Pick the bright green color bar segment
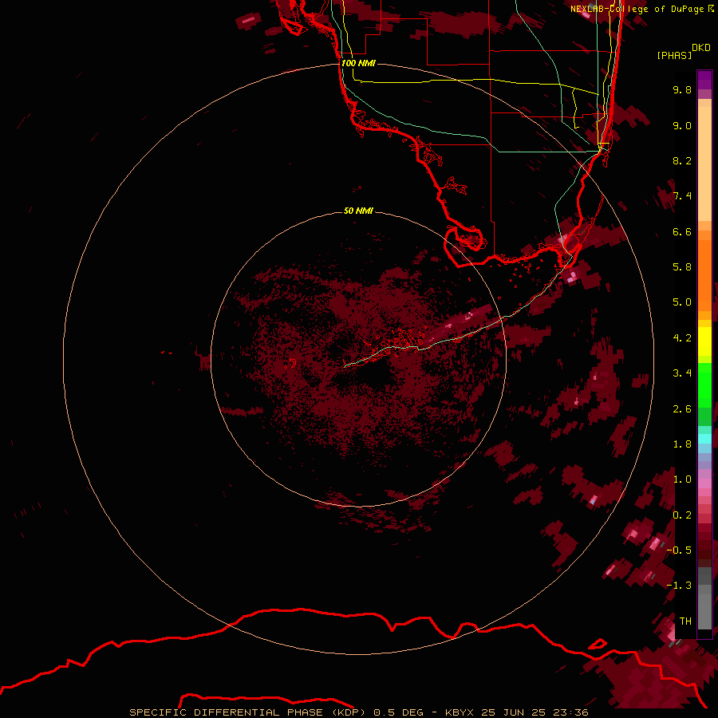 coord(704,385)
